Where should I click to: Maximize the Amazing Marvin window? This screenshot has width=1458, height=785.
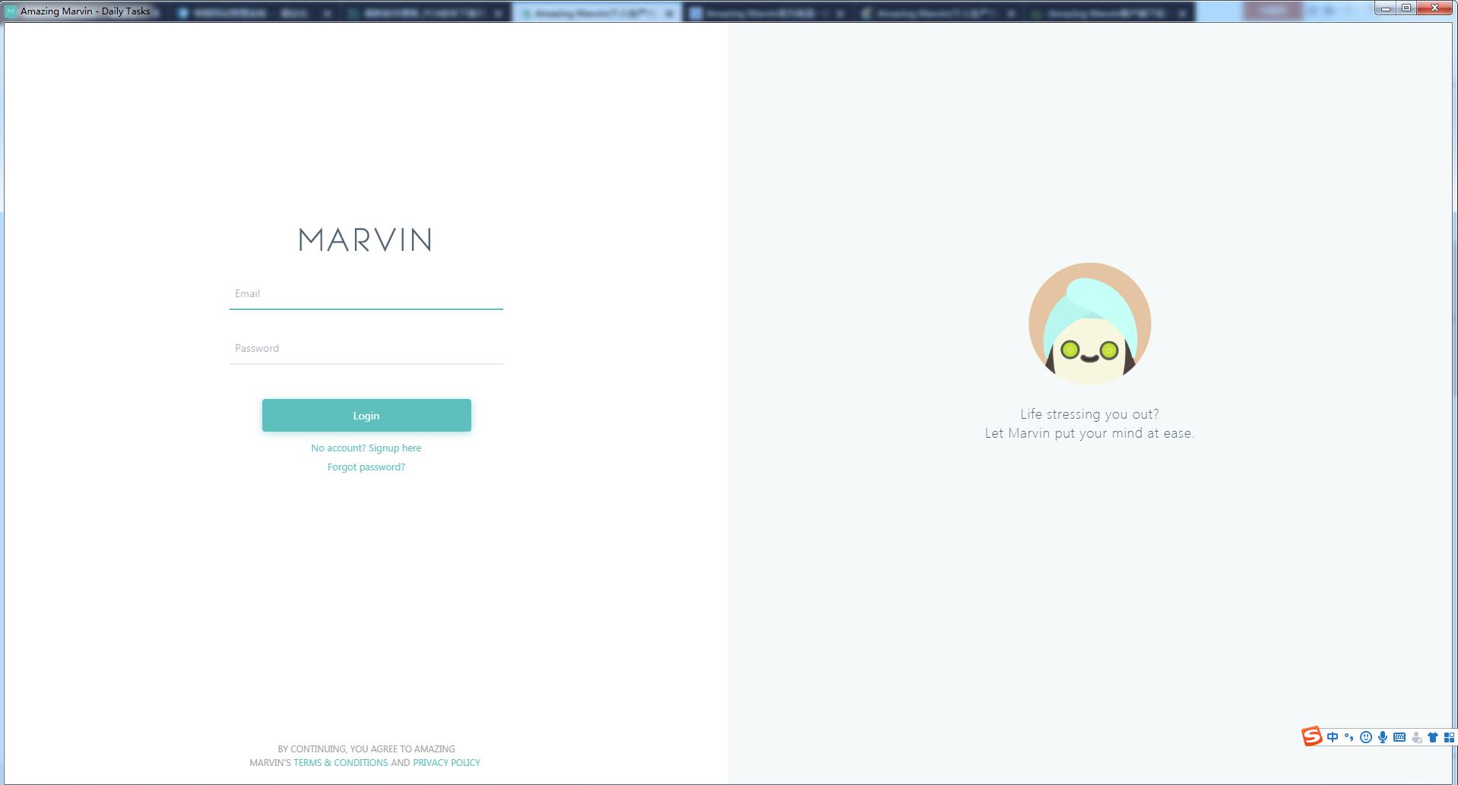click(1406, 8)
